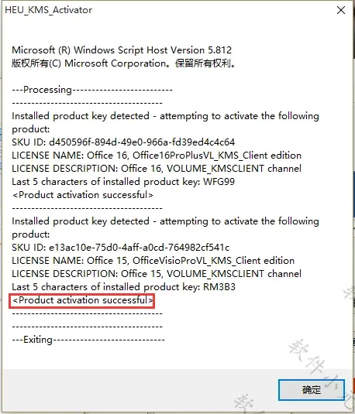Image resolution: width=355 pixels, height=414 pixels.
Task: Click the red-boxed Product activation successful message
Action: pyautogui.click(x=82, y=300)
